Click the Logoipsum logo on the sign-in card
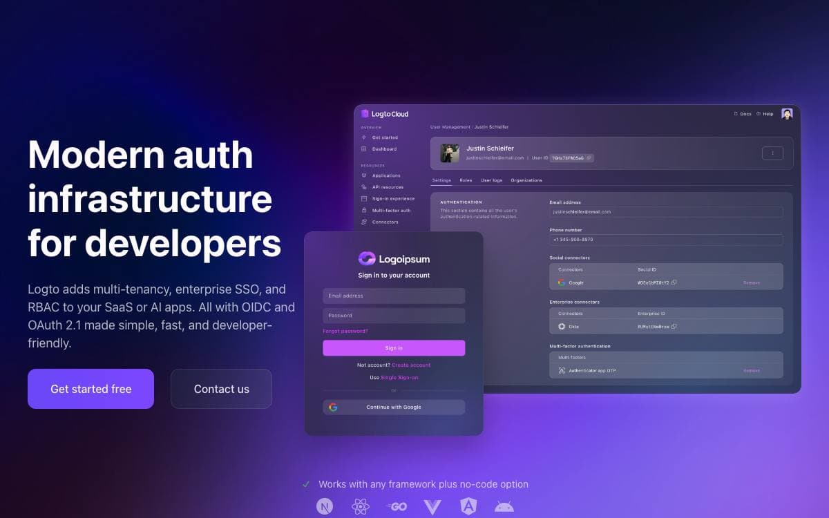829x518 pixels. (394, 259)
